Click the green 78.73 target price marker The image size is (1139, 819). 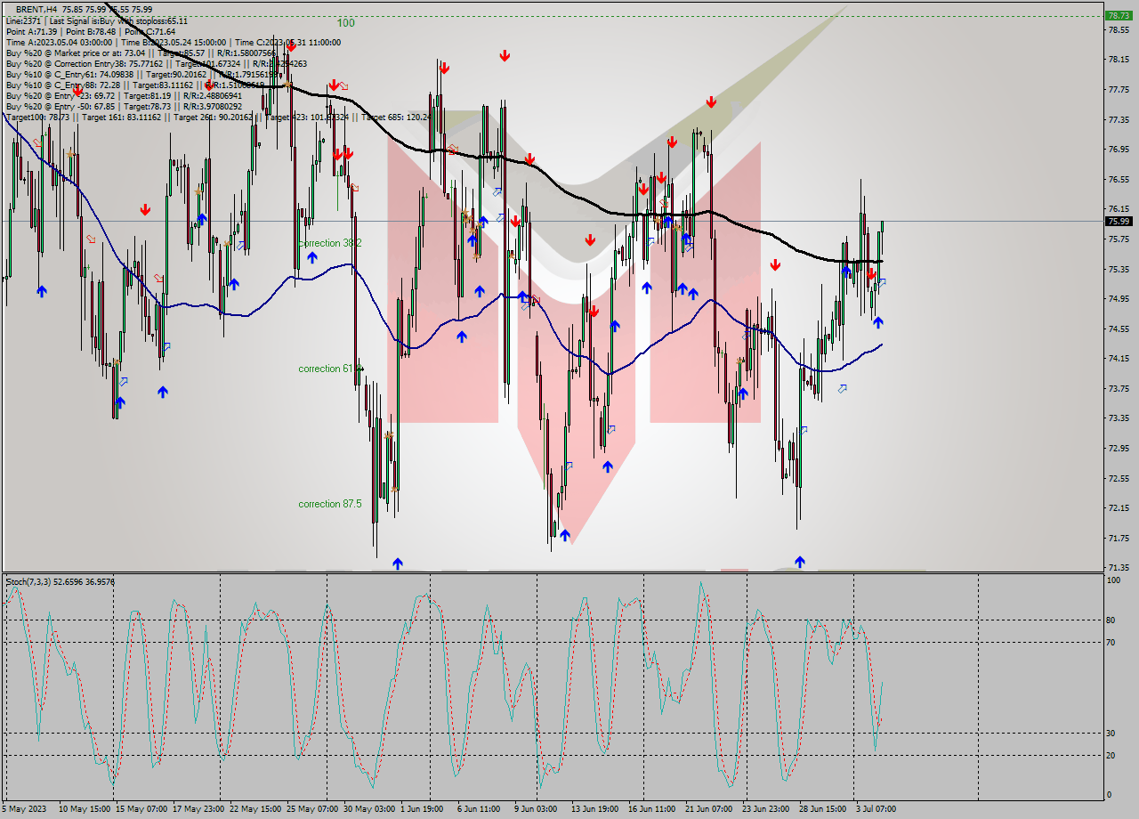1119,14
